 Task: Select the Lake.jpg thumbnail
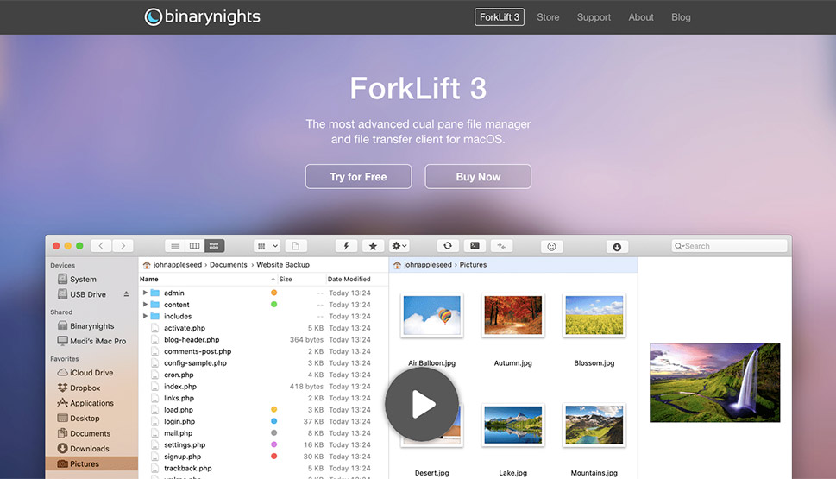point(513,425)
